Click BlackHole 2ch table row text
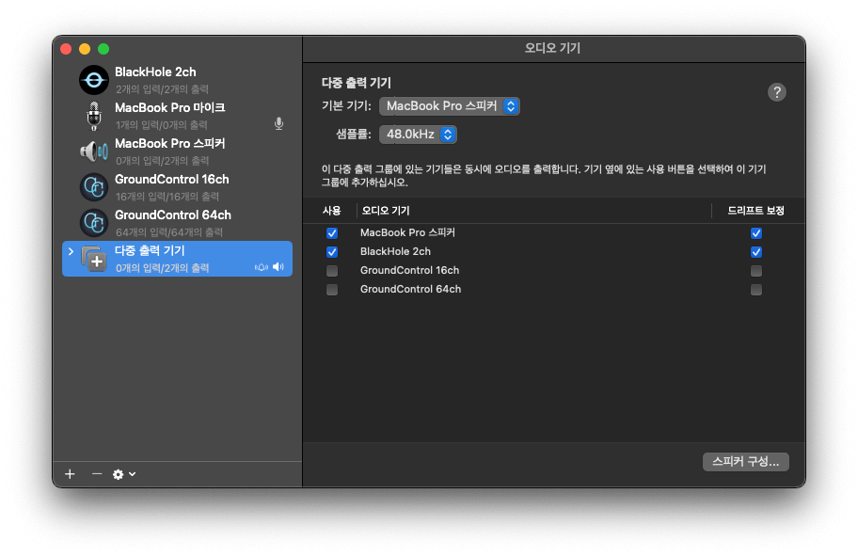 (x=396, y=252)
